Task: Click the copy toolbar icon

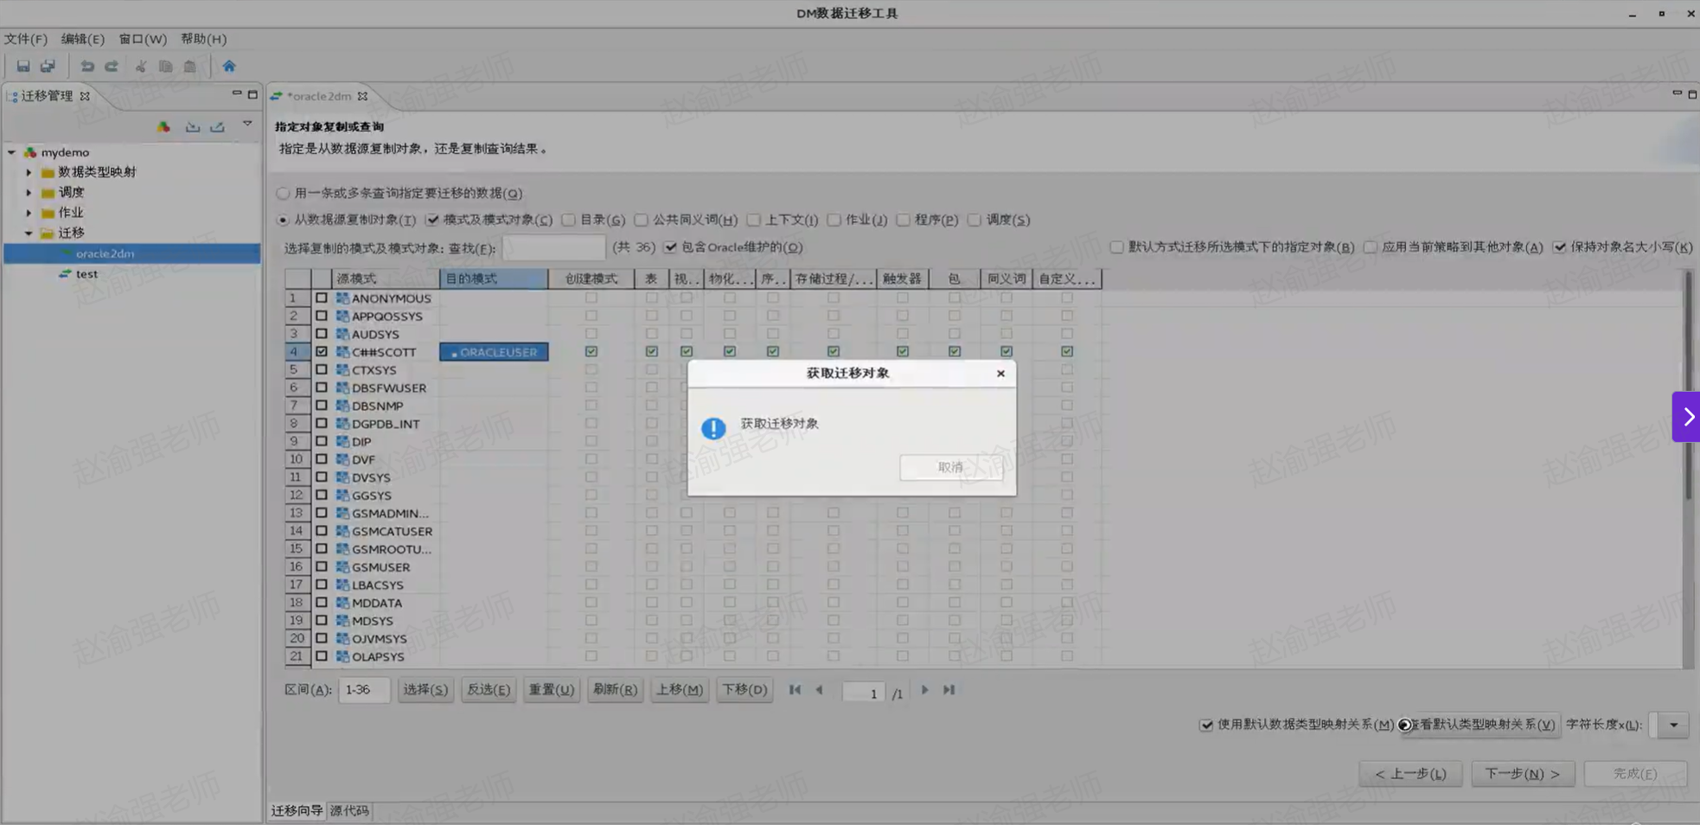Action: [x=165, y=66]
